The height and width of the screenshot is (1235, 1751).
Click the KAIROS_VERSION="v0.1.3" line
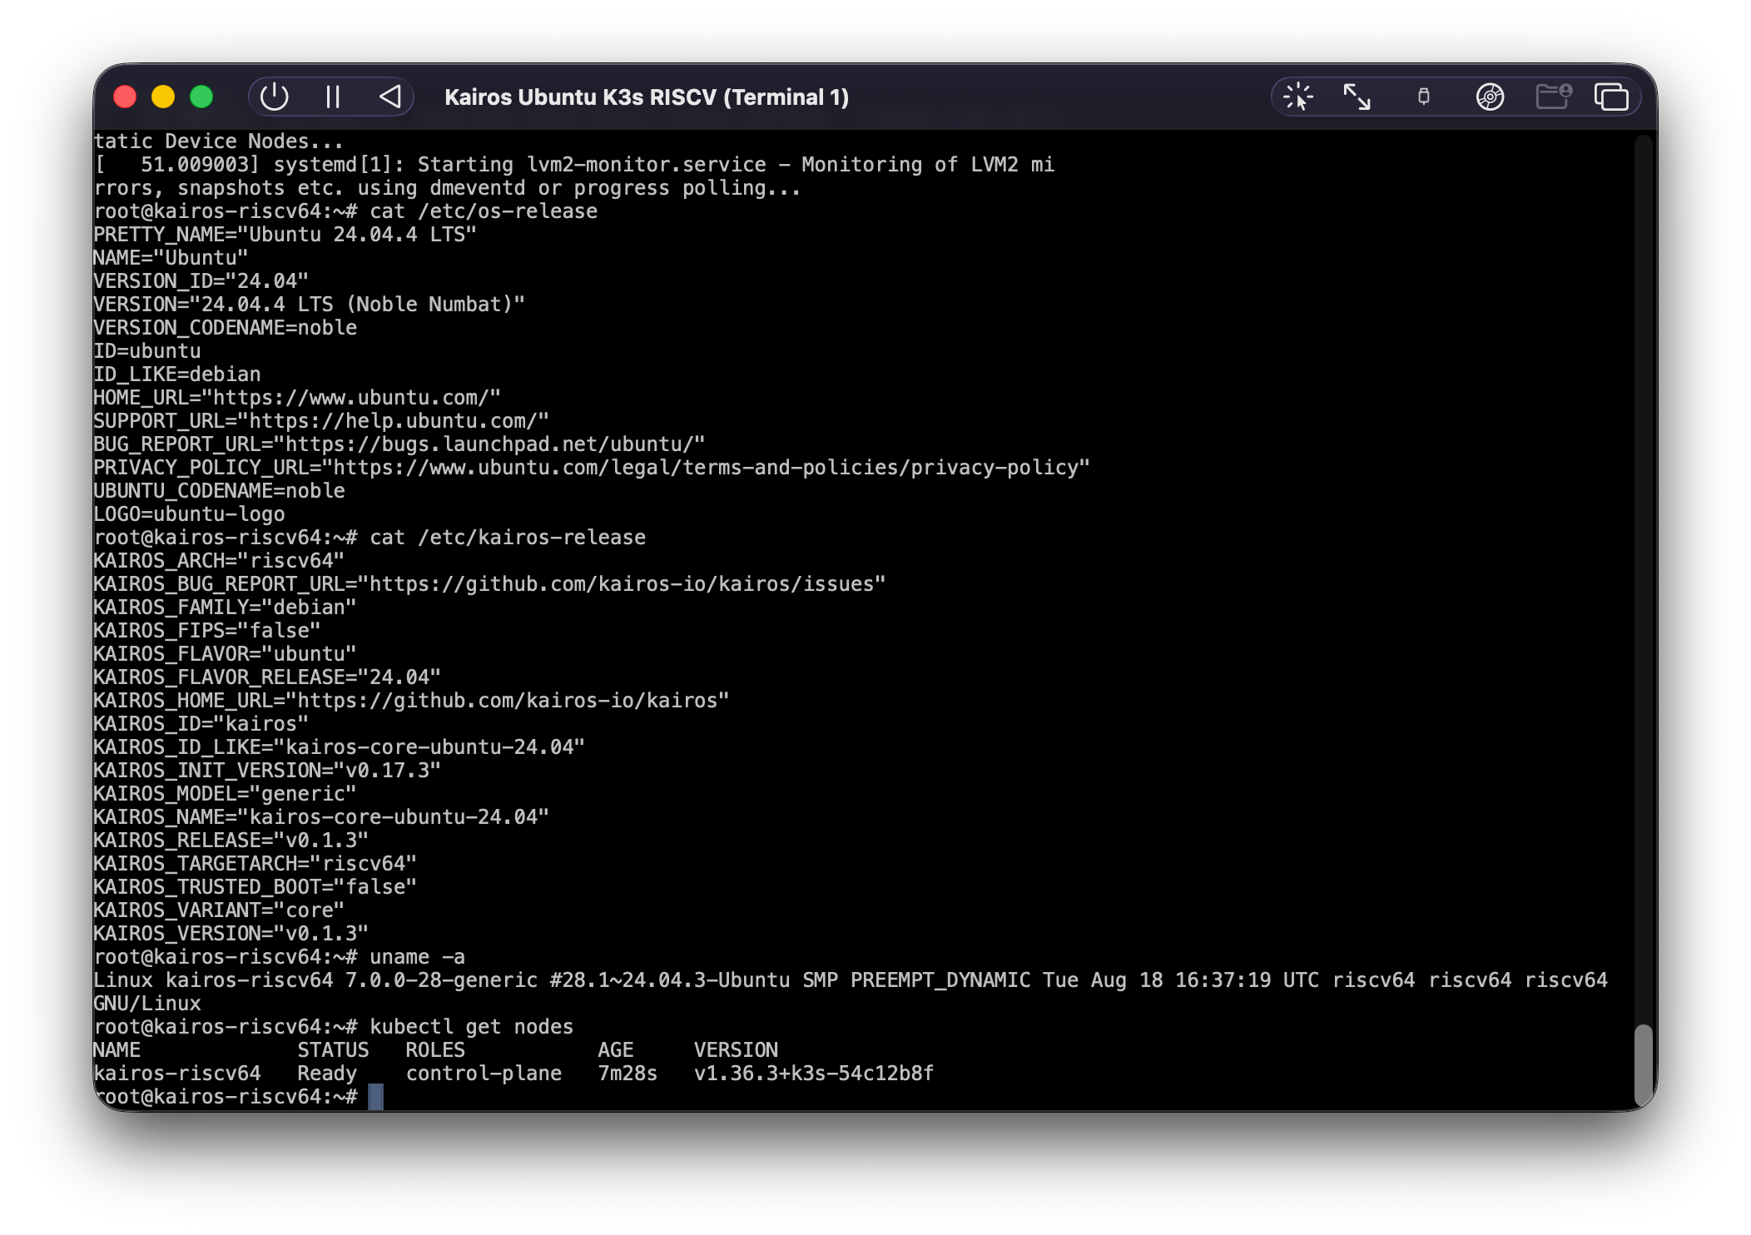[231, 934]
